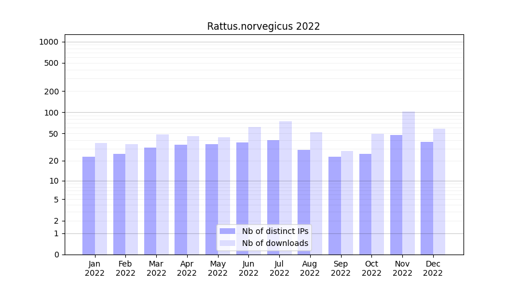Click the 1000 tick on y-axis
The height and width of the screenshot is (286, 515).
(x=49, y=42)
